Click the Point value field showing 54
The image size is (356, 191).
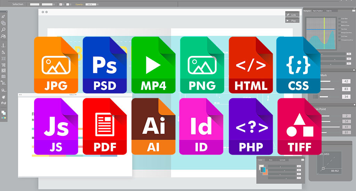[347, 121]
